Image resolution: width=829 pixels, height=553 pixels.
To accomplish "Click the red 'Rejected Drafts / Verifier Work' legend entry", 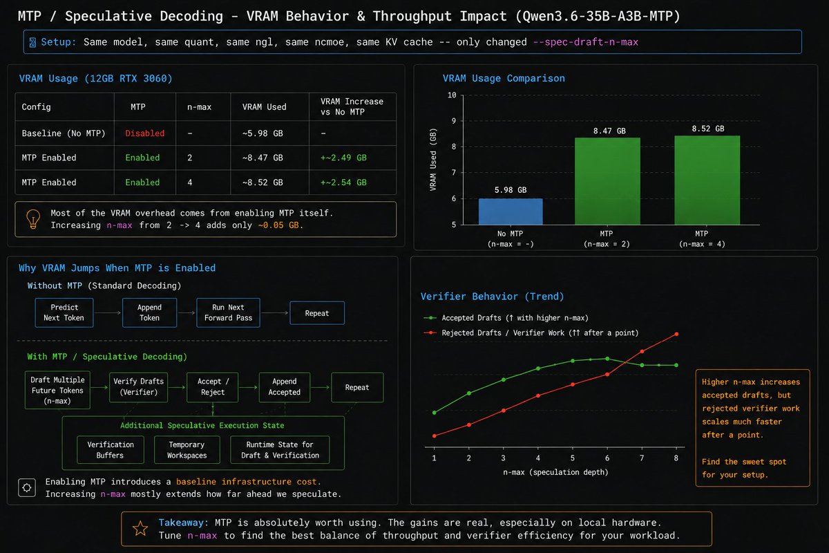I will tap(531, 332).
